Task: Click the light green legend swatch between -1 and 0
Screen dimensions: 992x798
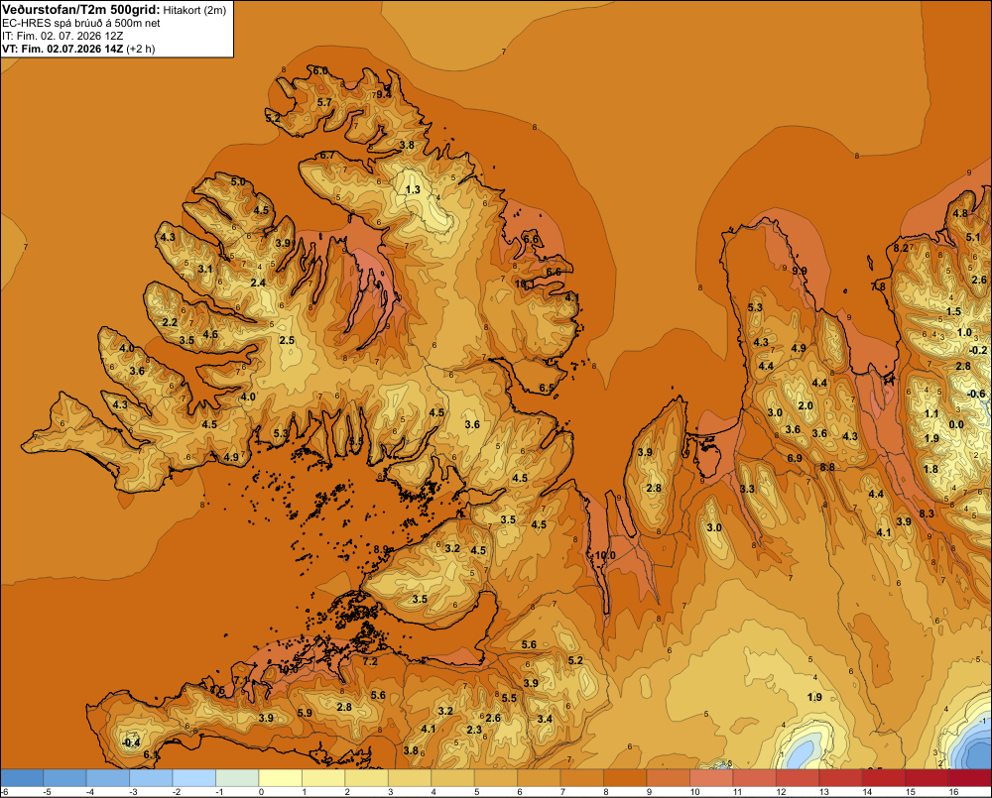Action: (237, 777)
